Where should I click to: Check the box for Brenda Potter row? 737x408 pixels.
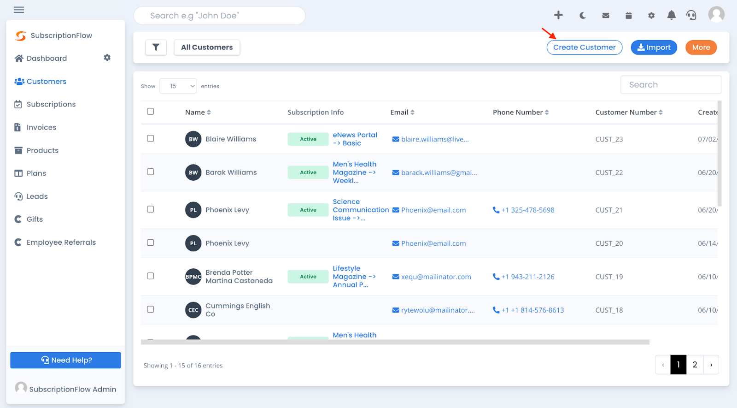click(x=151, y=276)
